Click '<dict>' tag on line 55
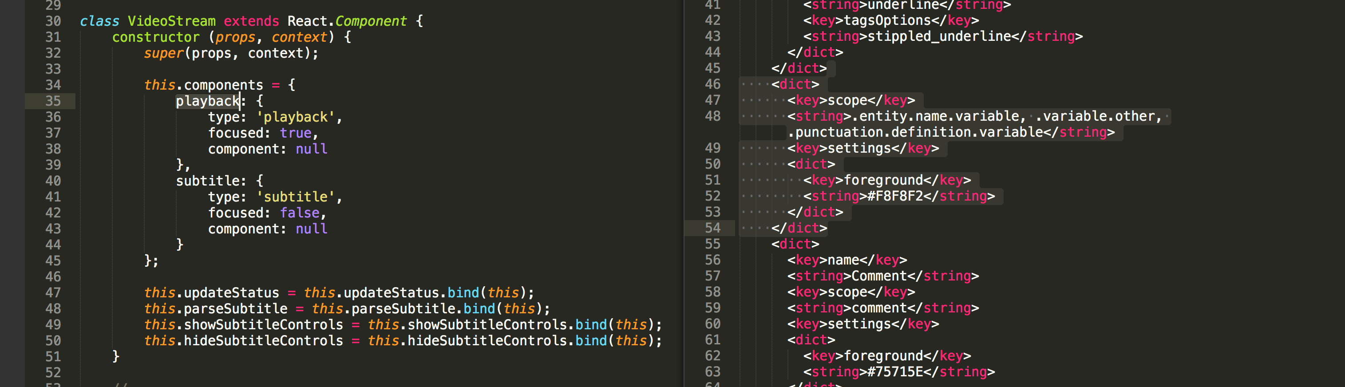 795,244
